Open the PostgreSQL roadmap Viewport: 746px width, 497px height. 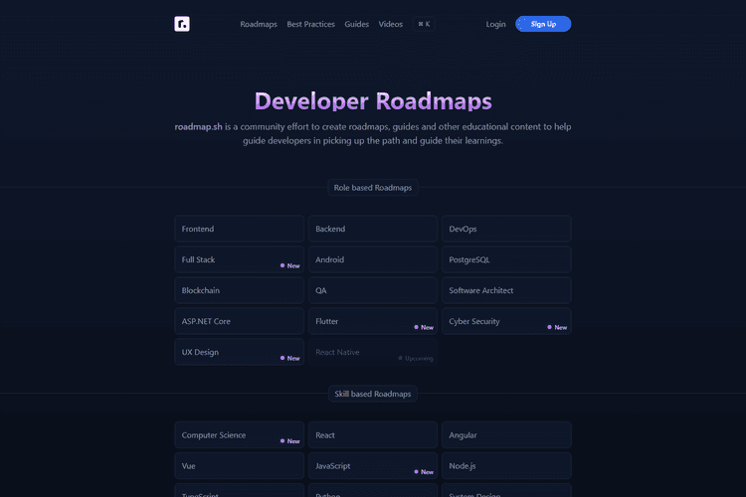506,259
